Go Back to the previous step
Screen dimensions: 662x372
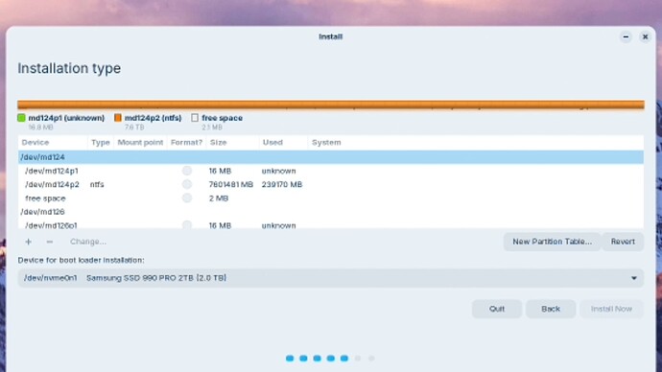click(551, 309)
